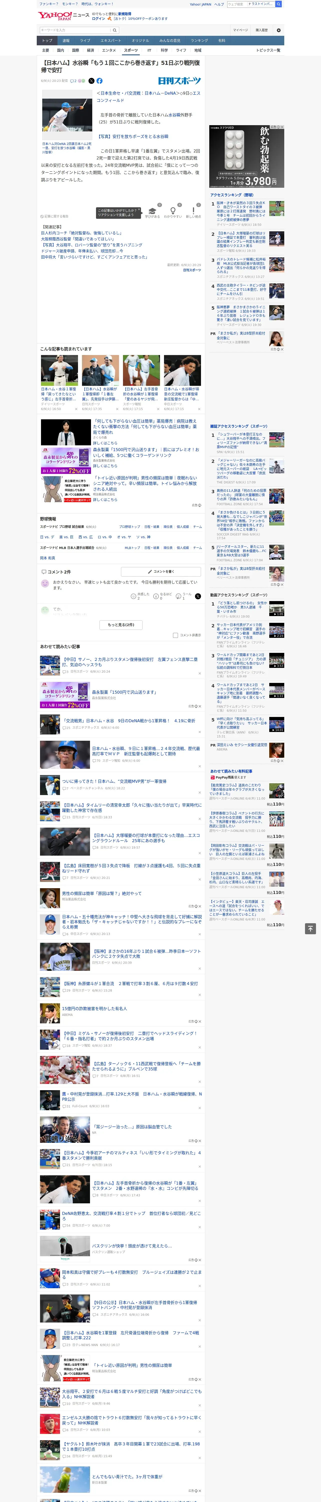The image size is (321, 1502).
Task: Click the コメントを書く button
Action: [161, 572]
